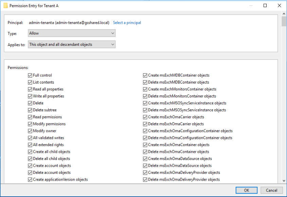Image resolution: width=287 pixels, height=197 pixels.
Task: Click the vertical scrollbar thumb
Action: click(x=284, y=21)
